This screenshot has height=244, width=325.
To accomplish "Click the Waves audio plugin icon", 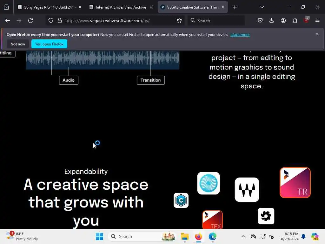I will [x=247, y=190].
